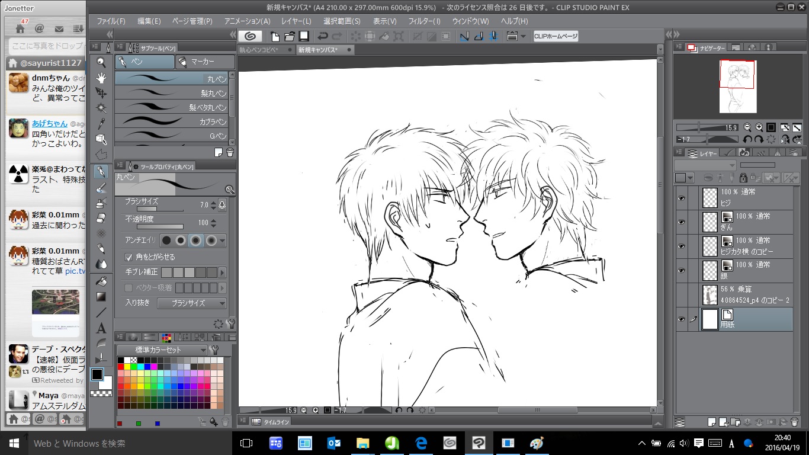The width and height of the screenshot is (809, 455).
Task: Open sub tool detail wrench icon
Action: tap(230, 324)
